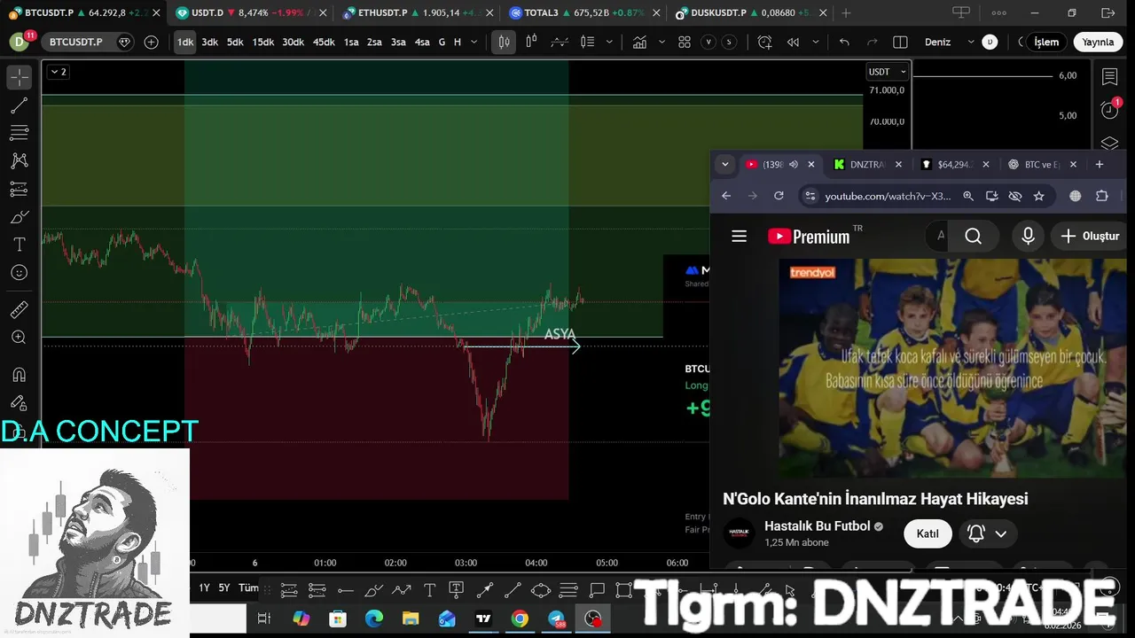Open the USDT currency dropdown

pos(888,72)
